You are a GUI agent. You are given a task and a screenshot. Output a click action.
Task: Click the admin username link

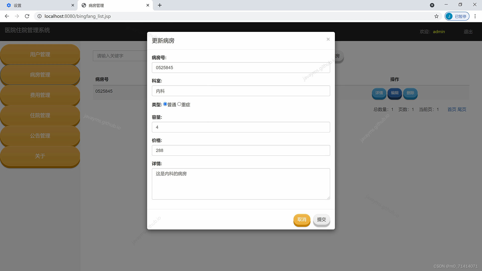pyautogui.click(x=439, y=32)
